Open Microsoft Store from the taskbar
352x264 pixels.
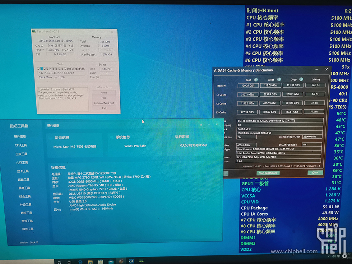pyautogui.click(x=101, y=262)
